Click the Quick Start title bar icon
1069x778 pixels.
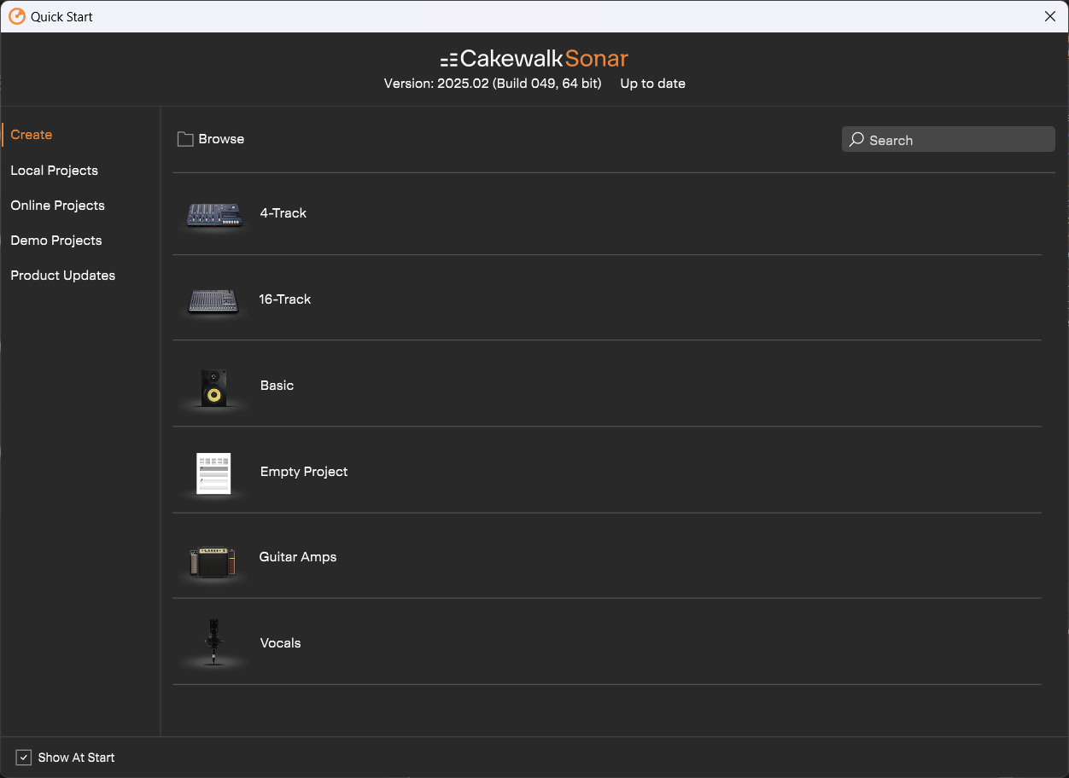coord(16,16)
